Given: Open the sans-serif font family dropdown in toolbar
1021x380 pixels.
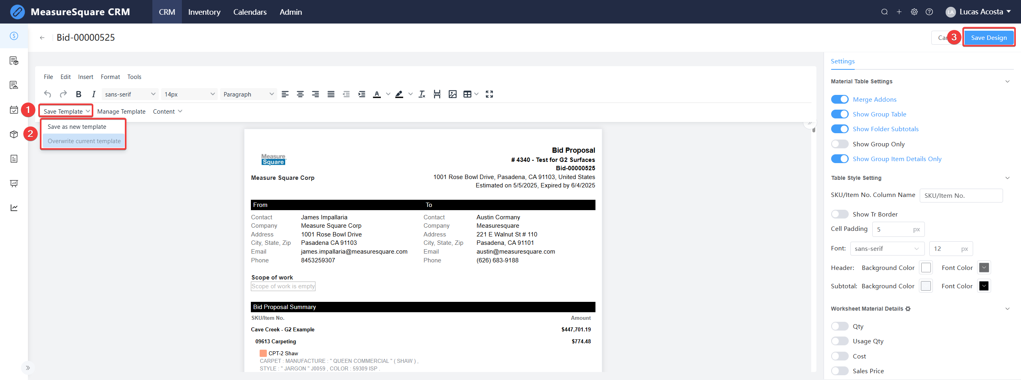Looking at the screenshot, I should [x=130, y=94].
